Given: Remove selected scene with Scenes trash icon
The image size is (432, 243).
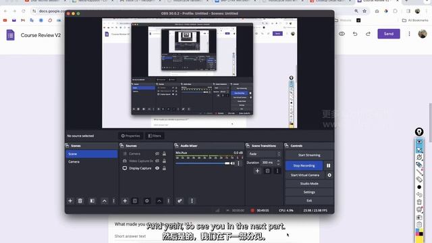Looking at the screenshot, I should tap(80, 201).
